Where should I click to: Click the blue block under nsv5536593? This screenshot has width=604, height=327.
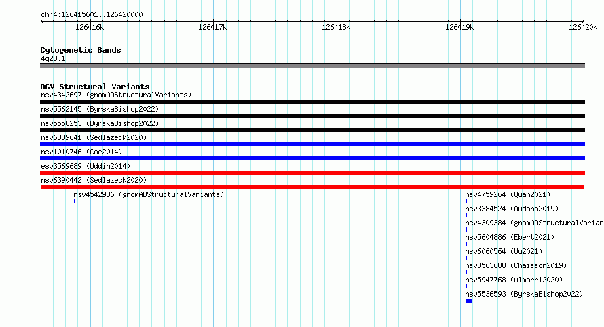469,301
